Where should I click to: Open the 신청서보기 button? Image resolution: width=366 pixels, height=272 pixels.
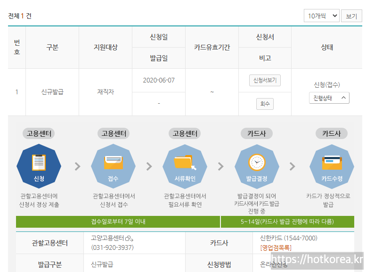point(265,81)
